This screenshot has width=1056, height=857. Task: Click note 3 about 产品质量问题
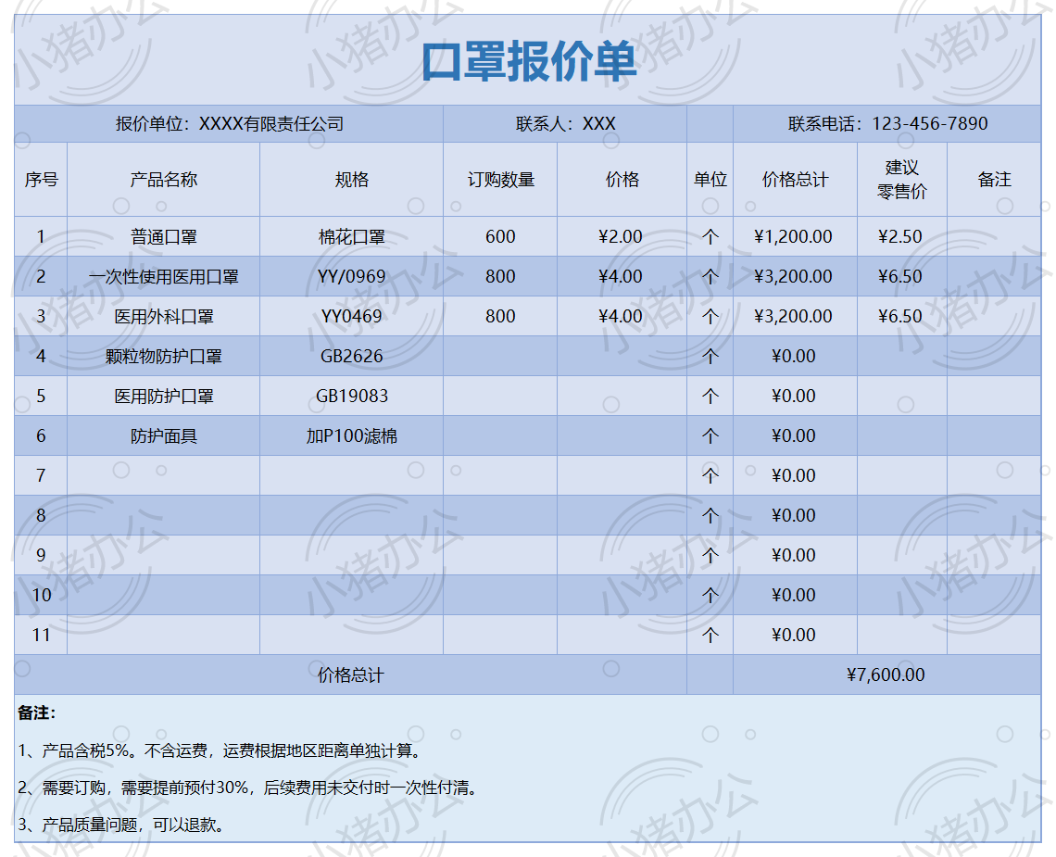pyautogui.click(x=122, y=825)
